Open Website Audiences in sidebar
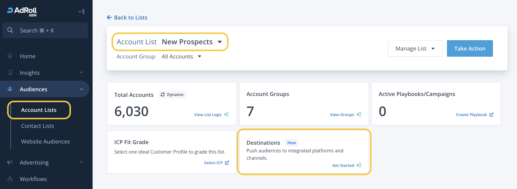Screen dimensions: 517x189 45,141
